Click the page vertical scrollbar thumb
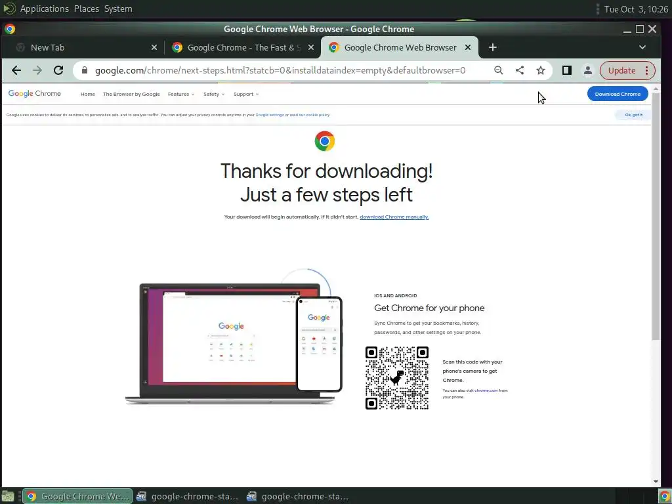 (656, 216)
